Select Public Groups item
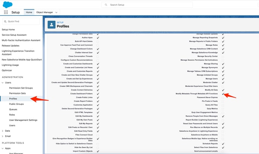 17,104
